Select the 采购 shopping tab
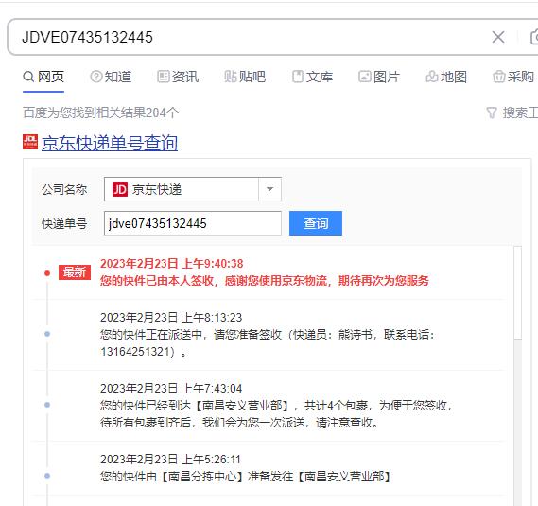The width and height of the screenshot is (538, 506). click(x=513, y=77)
